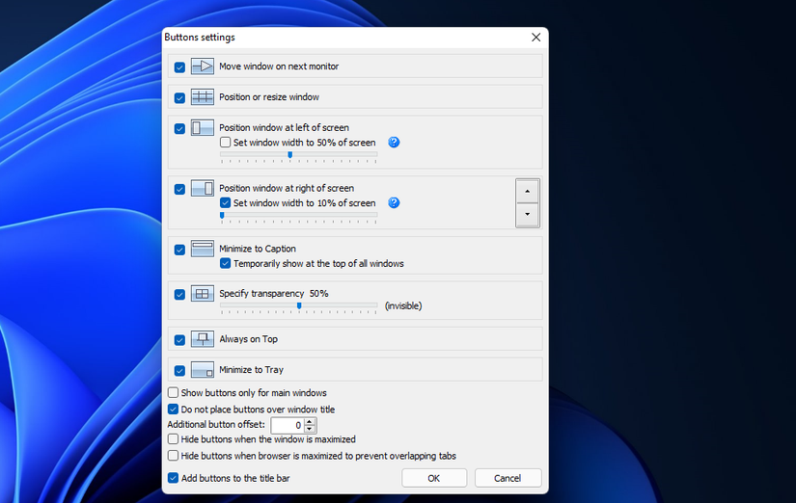Uncheck Move window on next monitor
This screenshot has height=503, width=796.
(x=179, y=66)
